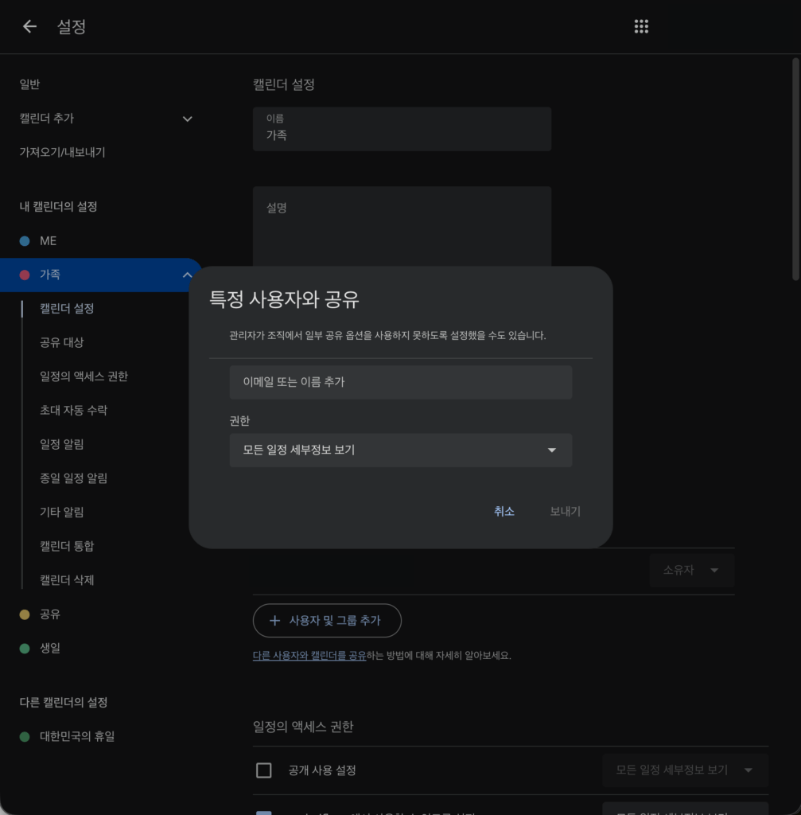Open the Google apps grid icon
801x815 pixels.
(x=641, y=26)
